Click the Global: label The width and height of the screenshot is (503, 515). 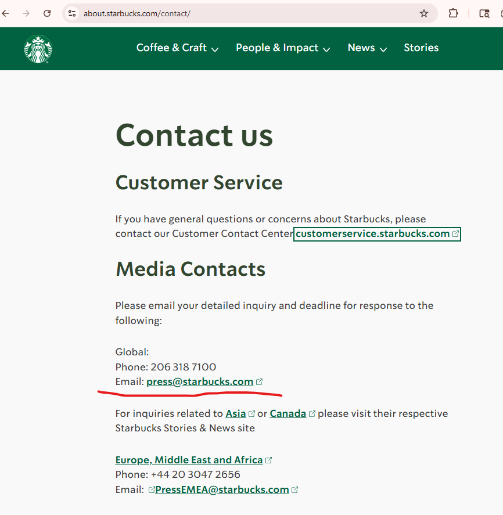(x=132, y=352)
